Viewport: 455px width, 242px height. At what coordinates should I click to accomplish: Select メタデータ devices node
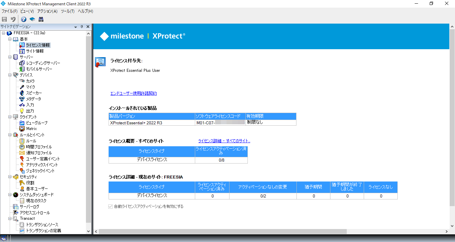[34, 99]
